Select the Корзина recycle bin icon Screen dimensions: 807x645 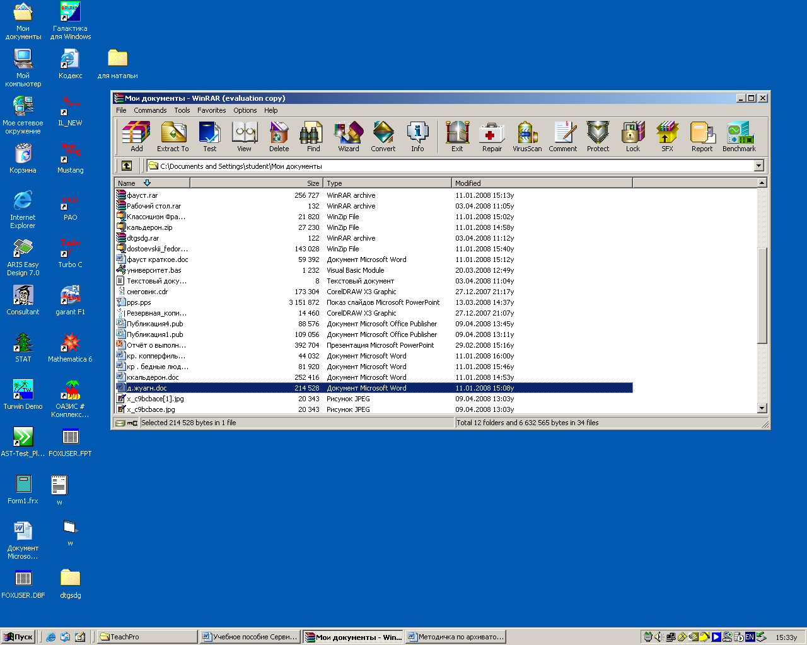click(23, 159)
